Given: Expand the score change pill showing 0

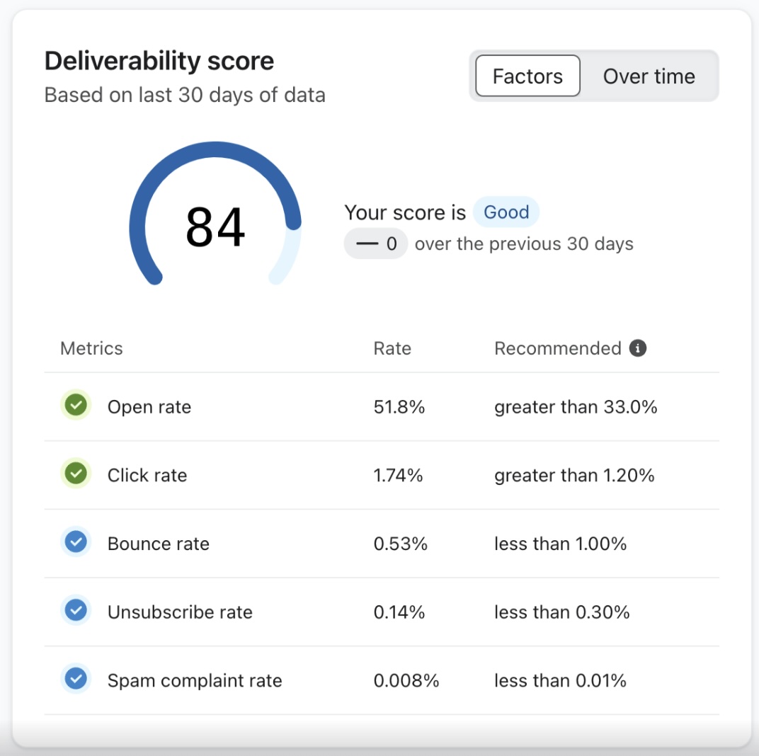Looking at the screenshot, I should (375, 243).
